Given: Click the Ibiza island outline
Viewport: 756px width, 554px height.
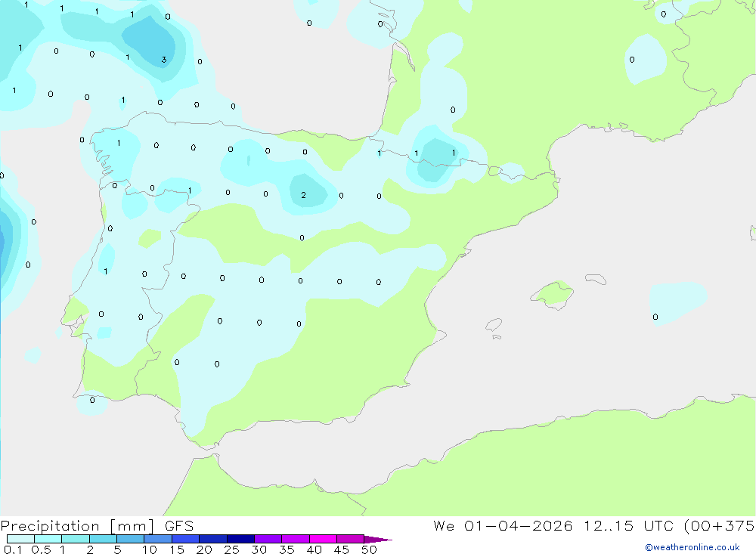Looking at the screenshot, I should pyautogui.click(x=494, y=325).
